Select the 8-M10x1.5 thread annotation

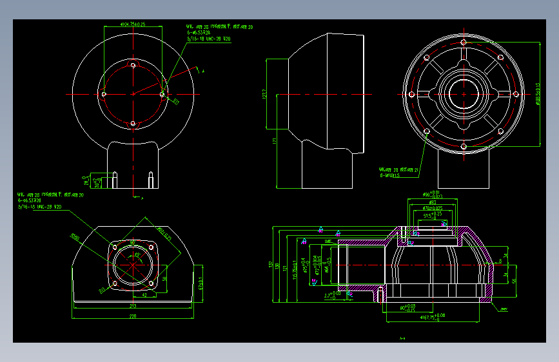tap(389, 175)
